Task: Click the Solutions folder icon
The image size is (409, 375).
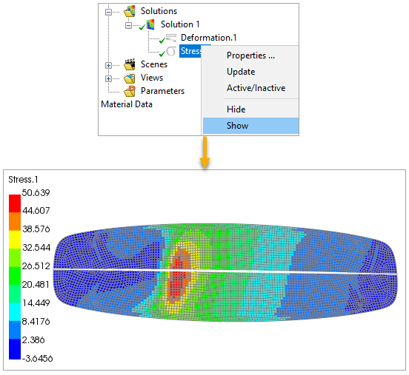Action: click(x=130, y=11)
